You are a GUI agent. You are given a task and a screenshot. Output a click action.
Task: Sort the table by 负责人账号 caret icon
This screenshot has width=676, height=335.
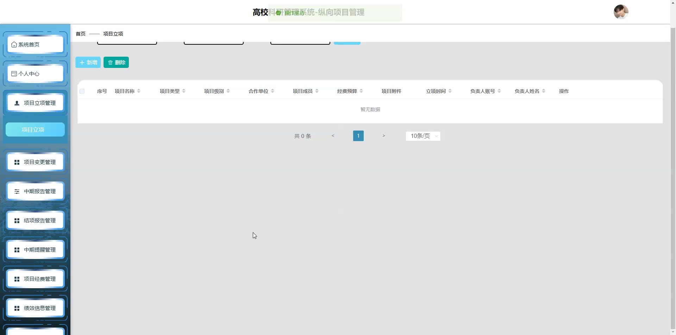click(499, 91)
